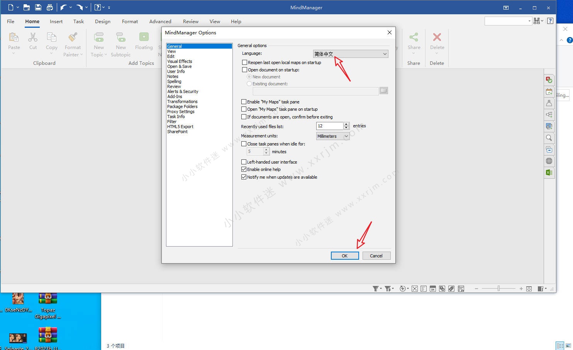Uncheck Enable online help
Image resolution: width=573 pixels, height=350 pixels.
click(244, 169)
